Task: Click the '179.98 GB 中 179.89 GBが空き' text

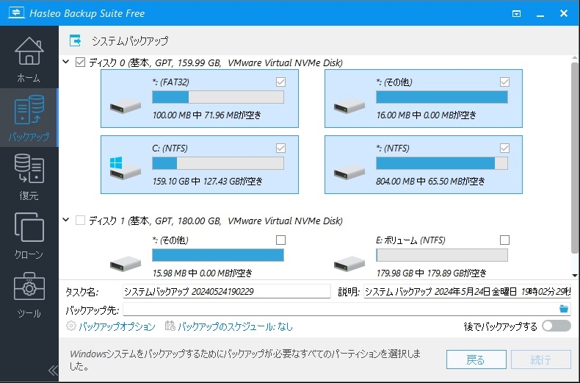Action: point(431,273)
